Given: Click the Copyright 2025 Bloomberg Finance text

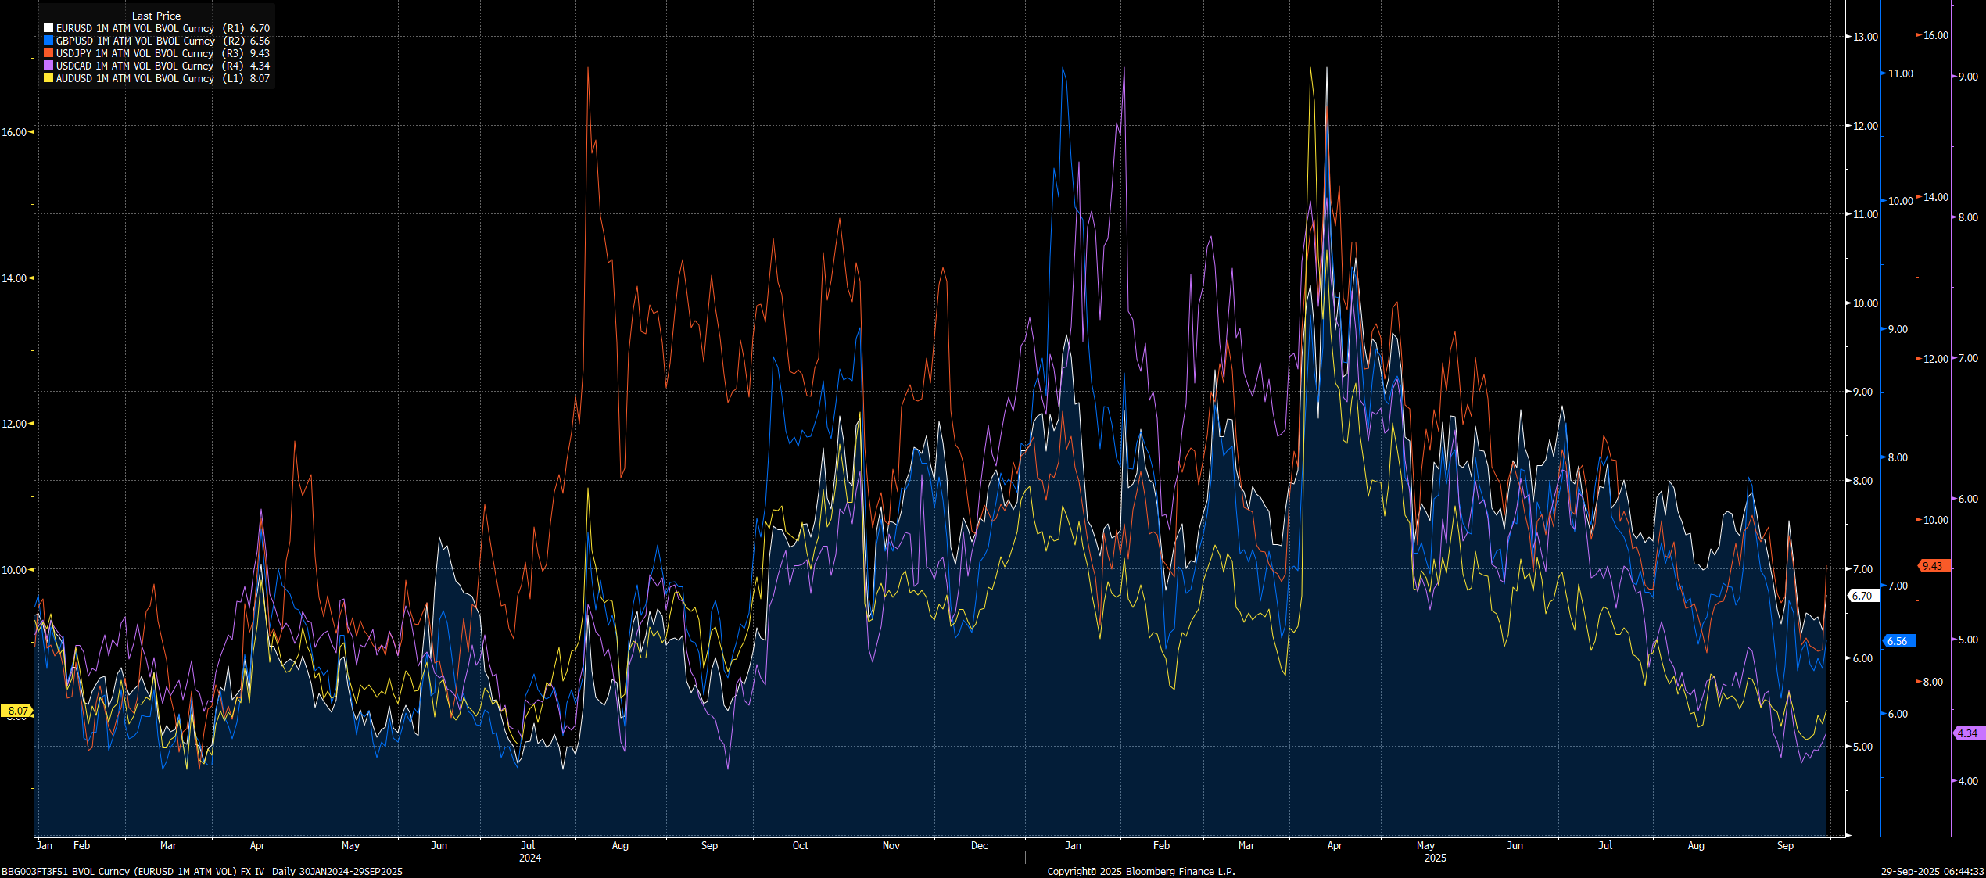Looking at the screenshot, I should tap(1141, 871).
